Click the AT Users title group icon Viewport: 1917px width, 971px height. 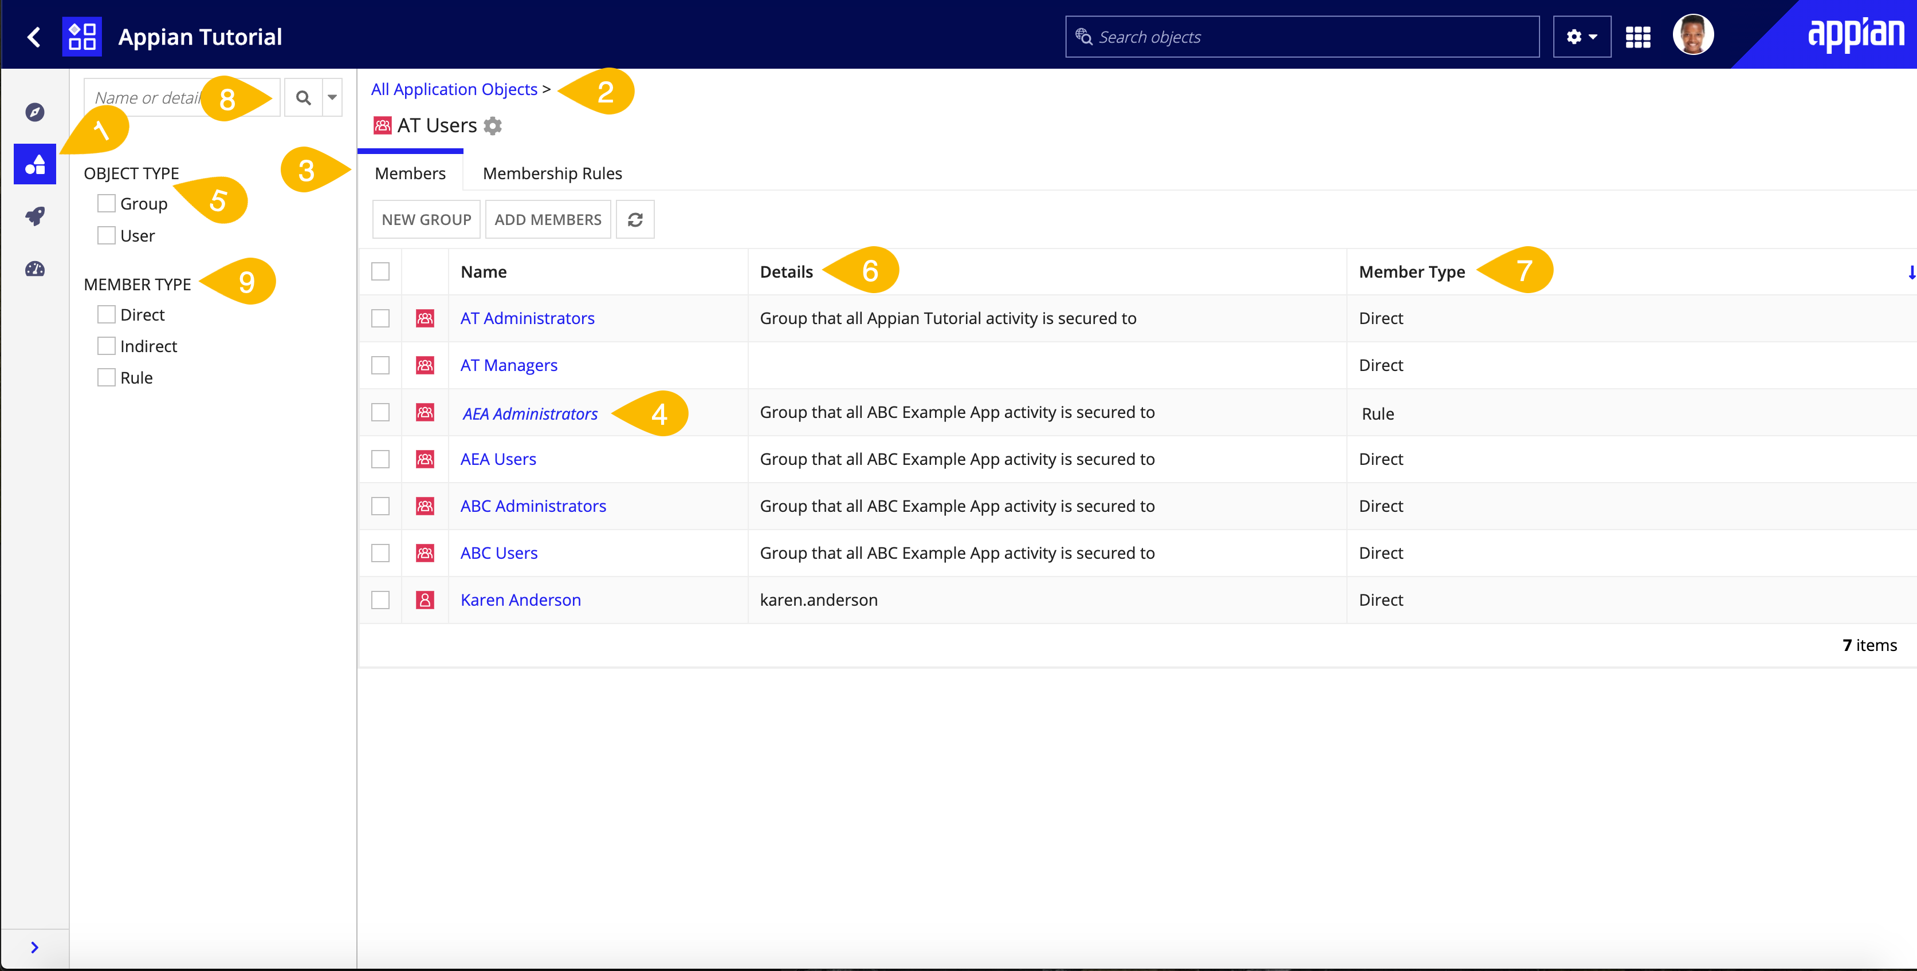[x=383, y=125]
